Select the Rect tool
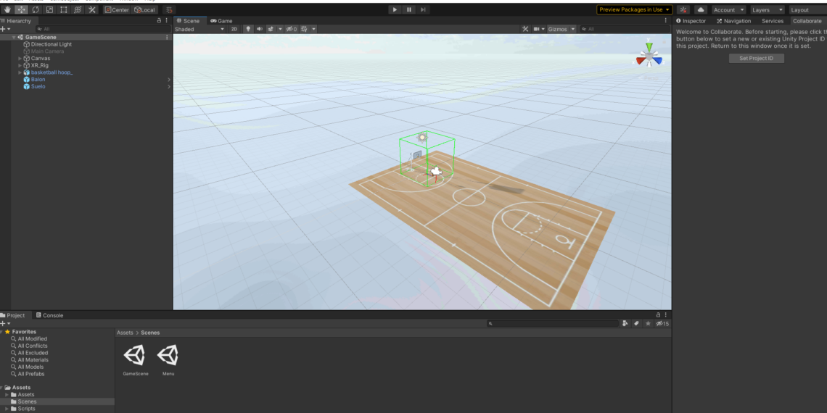The width and height of the screenshot is (827, 413). click(63, 9)
